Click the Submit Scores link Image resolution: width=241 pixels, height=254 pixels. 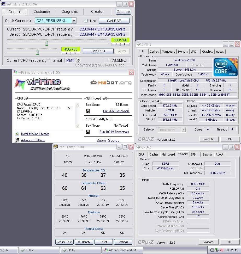108,140
